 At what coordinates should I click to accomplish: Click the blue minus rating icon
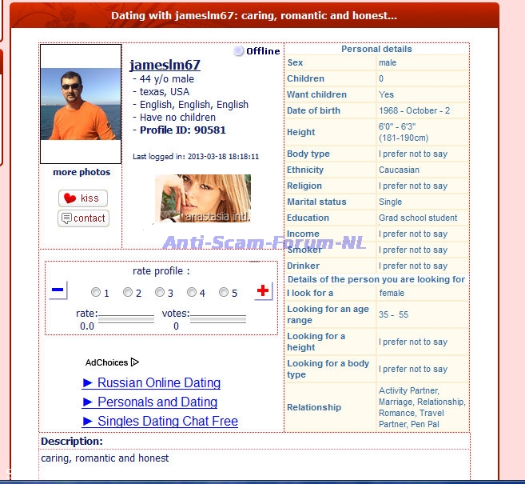coord(58,290)
